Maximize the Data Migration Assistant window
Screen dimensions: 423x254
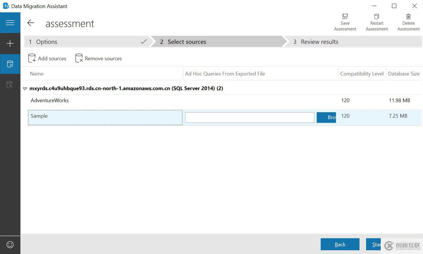[394, 6]
